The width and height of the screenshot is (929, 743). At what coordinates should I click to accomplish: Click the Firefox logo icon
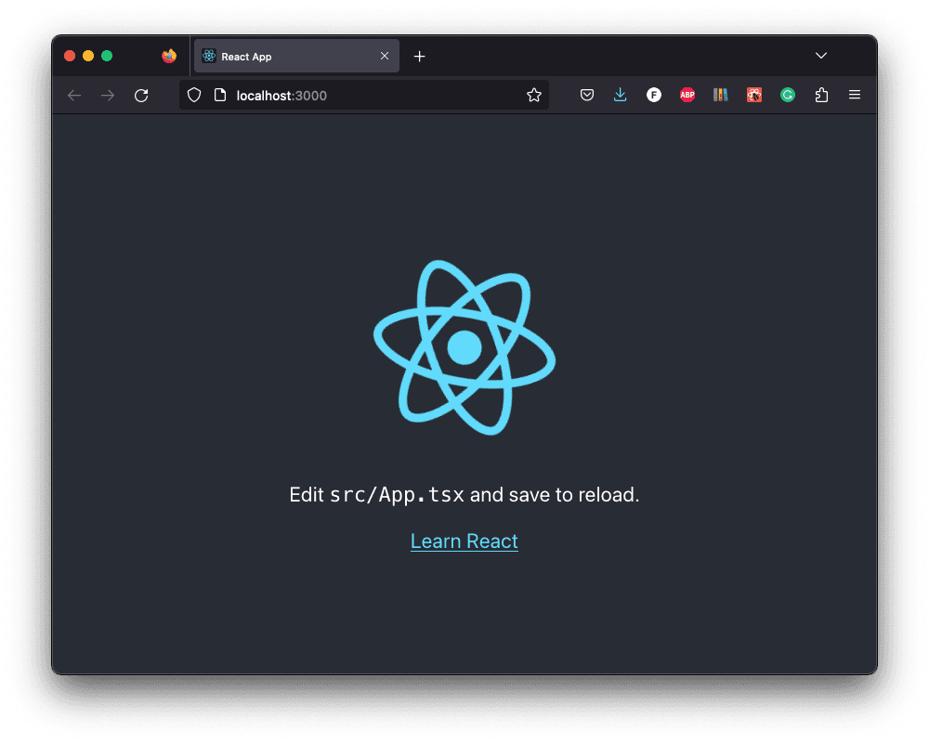click(169, 56)
